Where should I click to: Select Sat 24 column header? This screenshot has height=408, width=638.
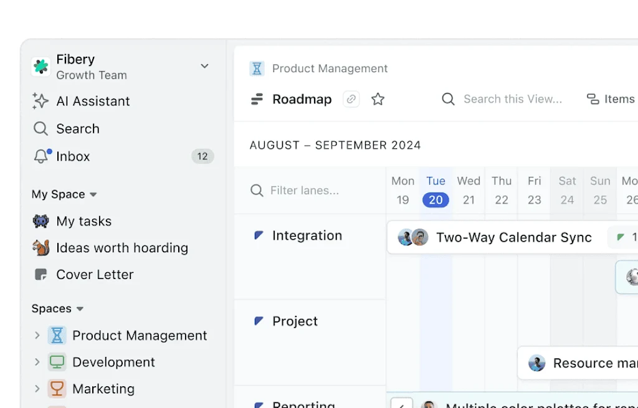click(567, 191)
